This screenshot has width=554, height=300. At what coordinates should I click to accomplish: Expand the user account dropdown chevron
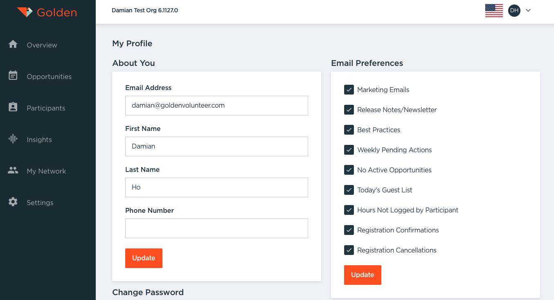coord(528,11)
